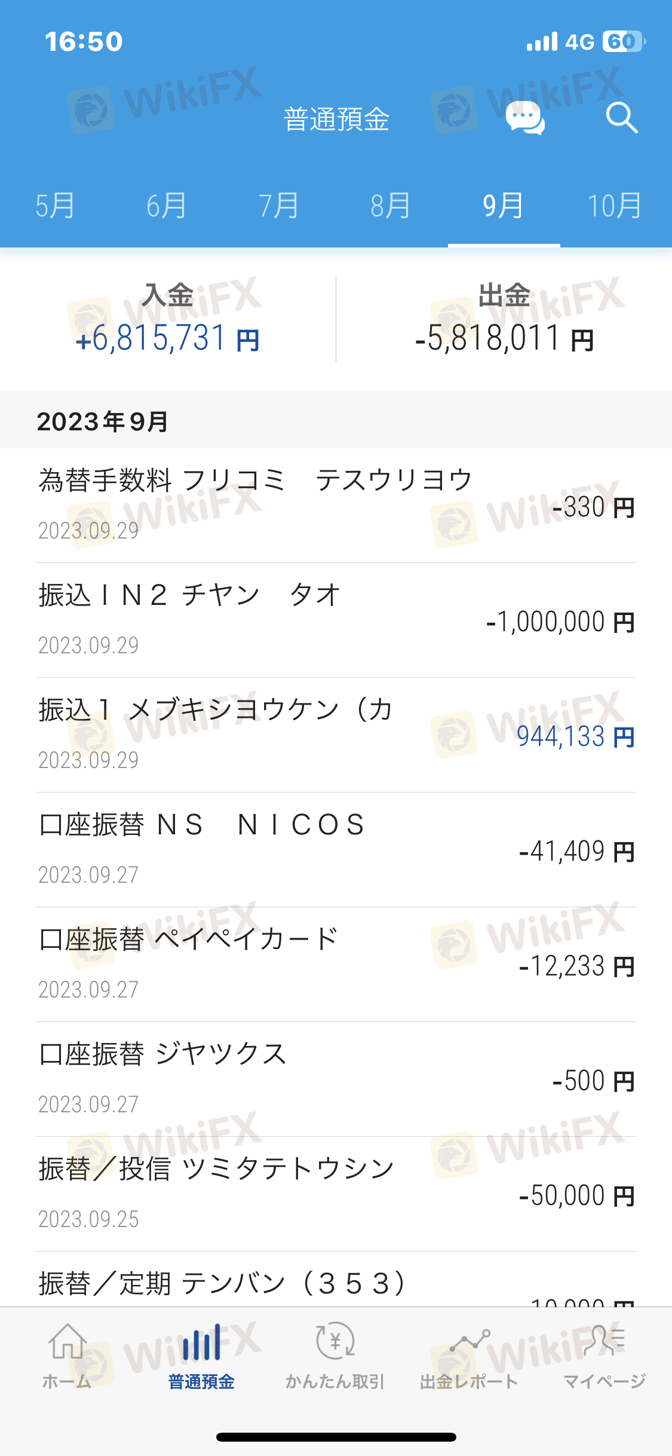Switch to the 6月 tab
This screenshot has height=1456, width=672.
pos(167,206)
